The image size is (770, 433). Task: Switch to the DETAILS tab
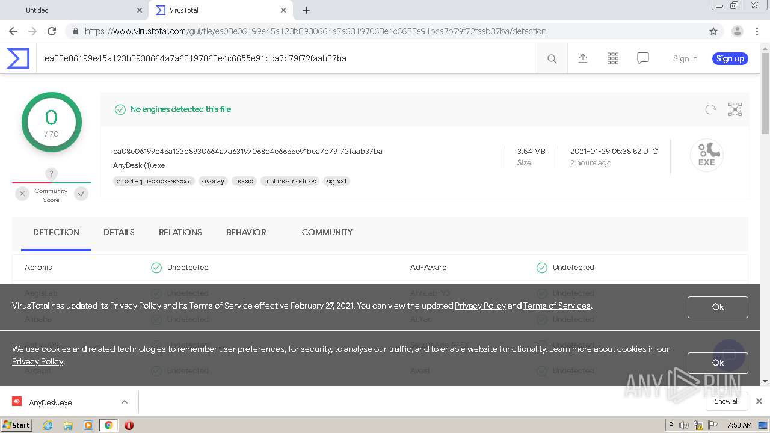point(119,232)
